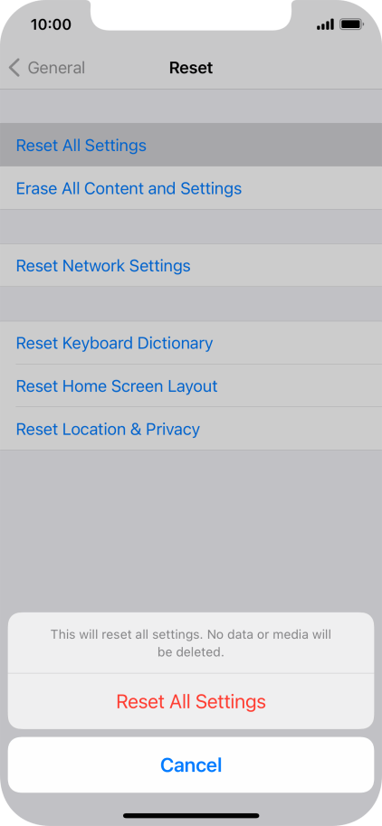Tap the cellular signal strength icon
Screen dimensions: 382x826
point(325,24)
